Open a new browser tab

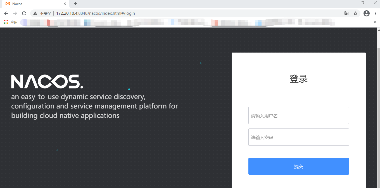click(75, 4)
